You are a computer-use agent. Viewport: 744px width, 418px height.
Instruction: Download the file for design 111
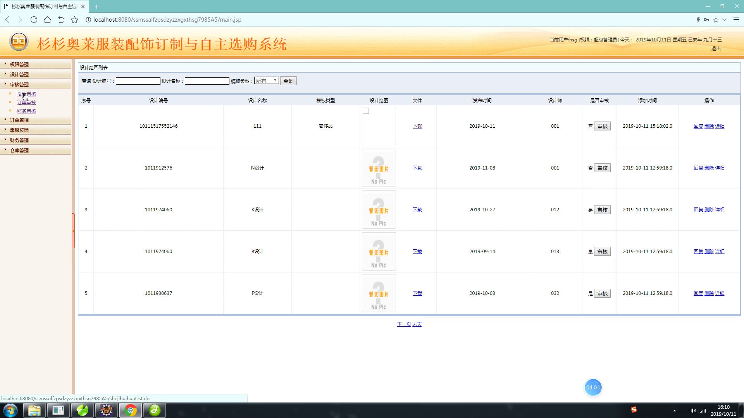417,126
